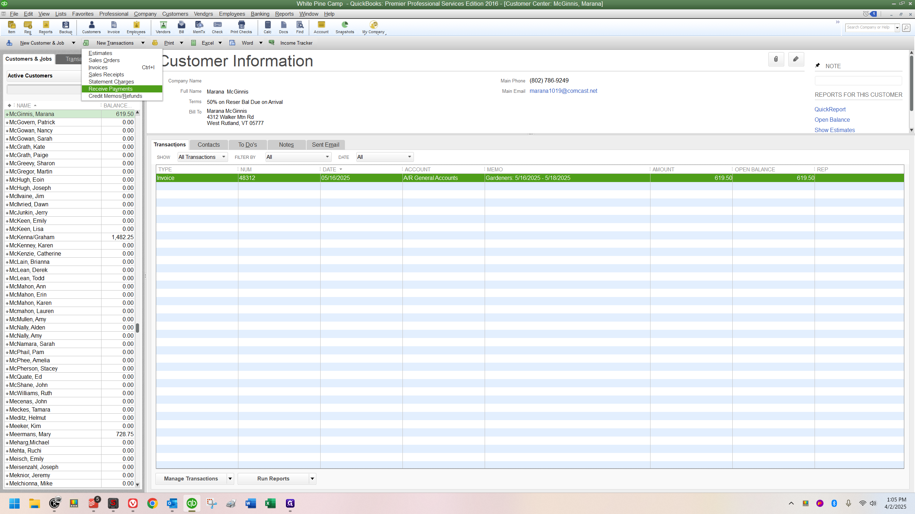Image resolution: width=915 pixels, height=514 pixels.
Task: Switch to the Contacts tab
Action: click(x=209, y=145)
